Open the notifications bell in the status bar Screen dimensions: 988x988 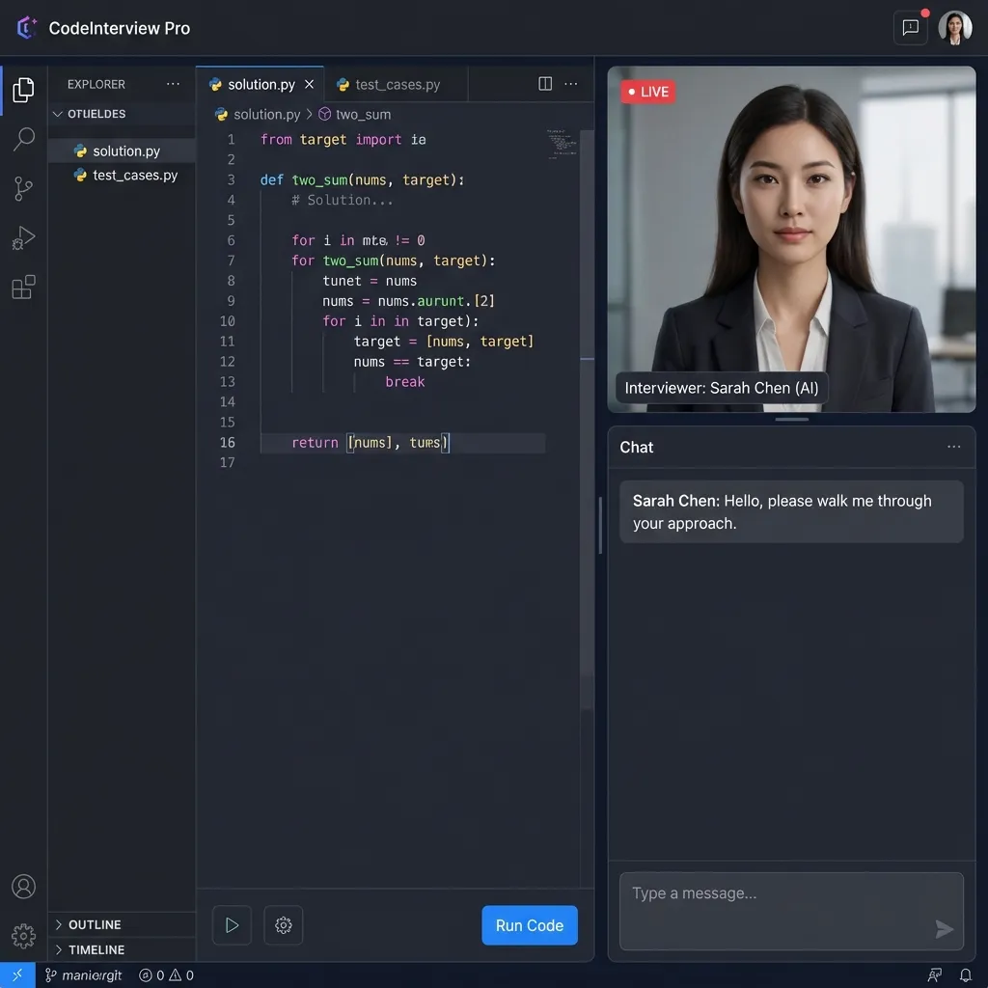pyautogui.click(x=967, y=974)
